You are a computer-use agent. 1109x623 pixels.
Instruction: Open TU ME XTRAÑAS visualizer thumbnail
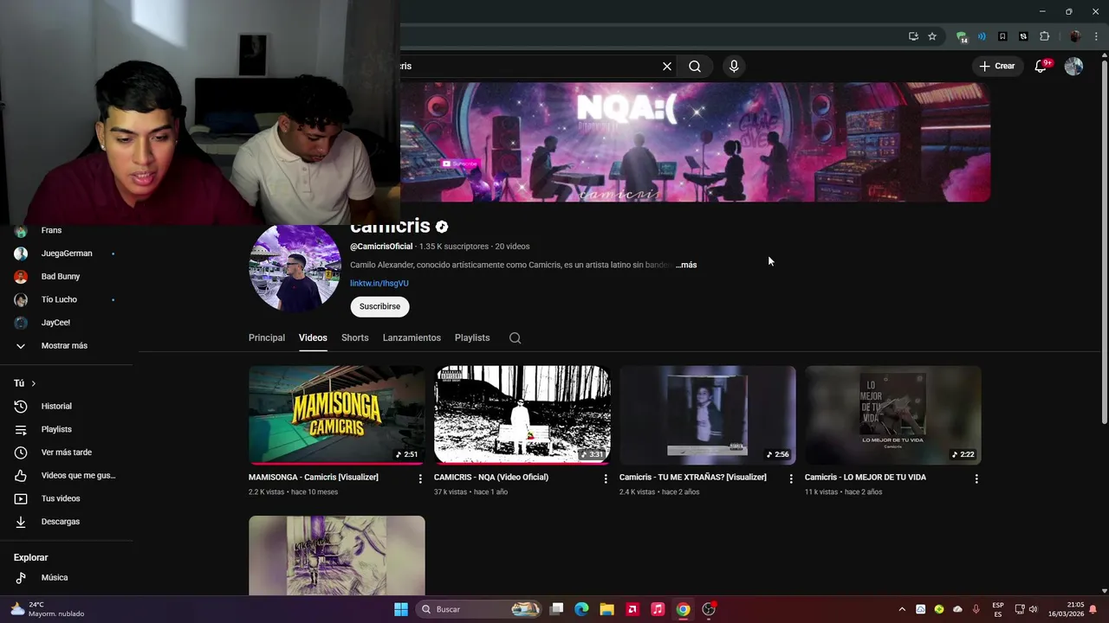(x=708, y=414)
